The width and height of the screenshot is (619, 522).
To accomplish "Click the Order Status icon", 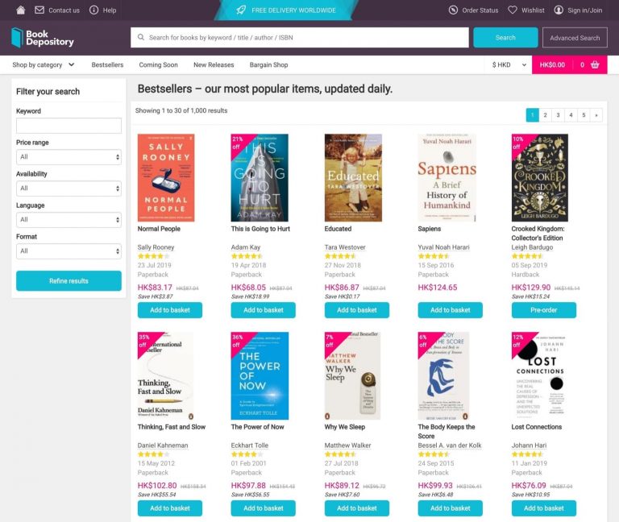I will point(453,10).
